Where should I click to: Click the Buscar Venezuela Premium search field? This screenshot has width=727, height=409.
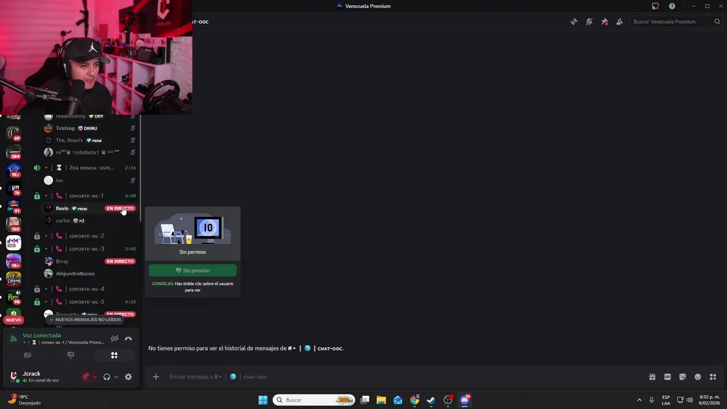click(x=676, y=22)
